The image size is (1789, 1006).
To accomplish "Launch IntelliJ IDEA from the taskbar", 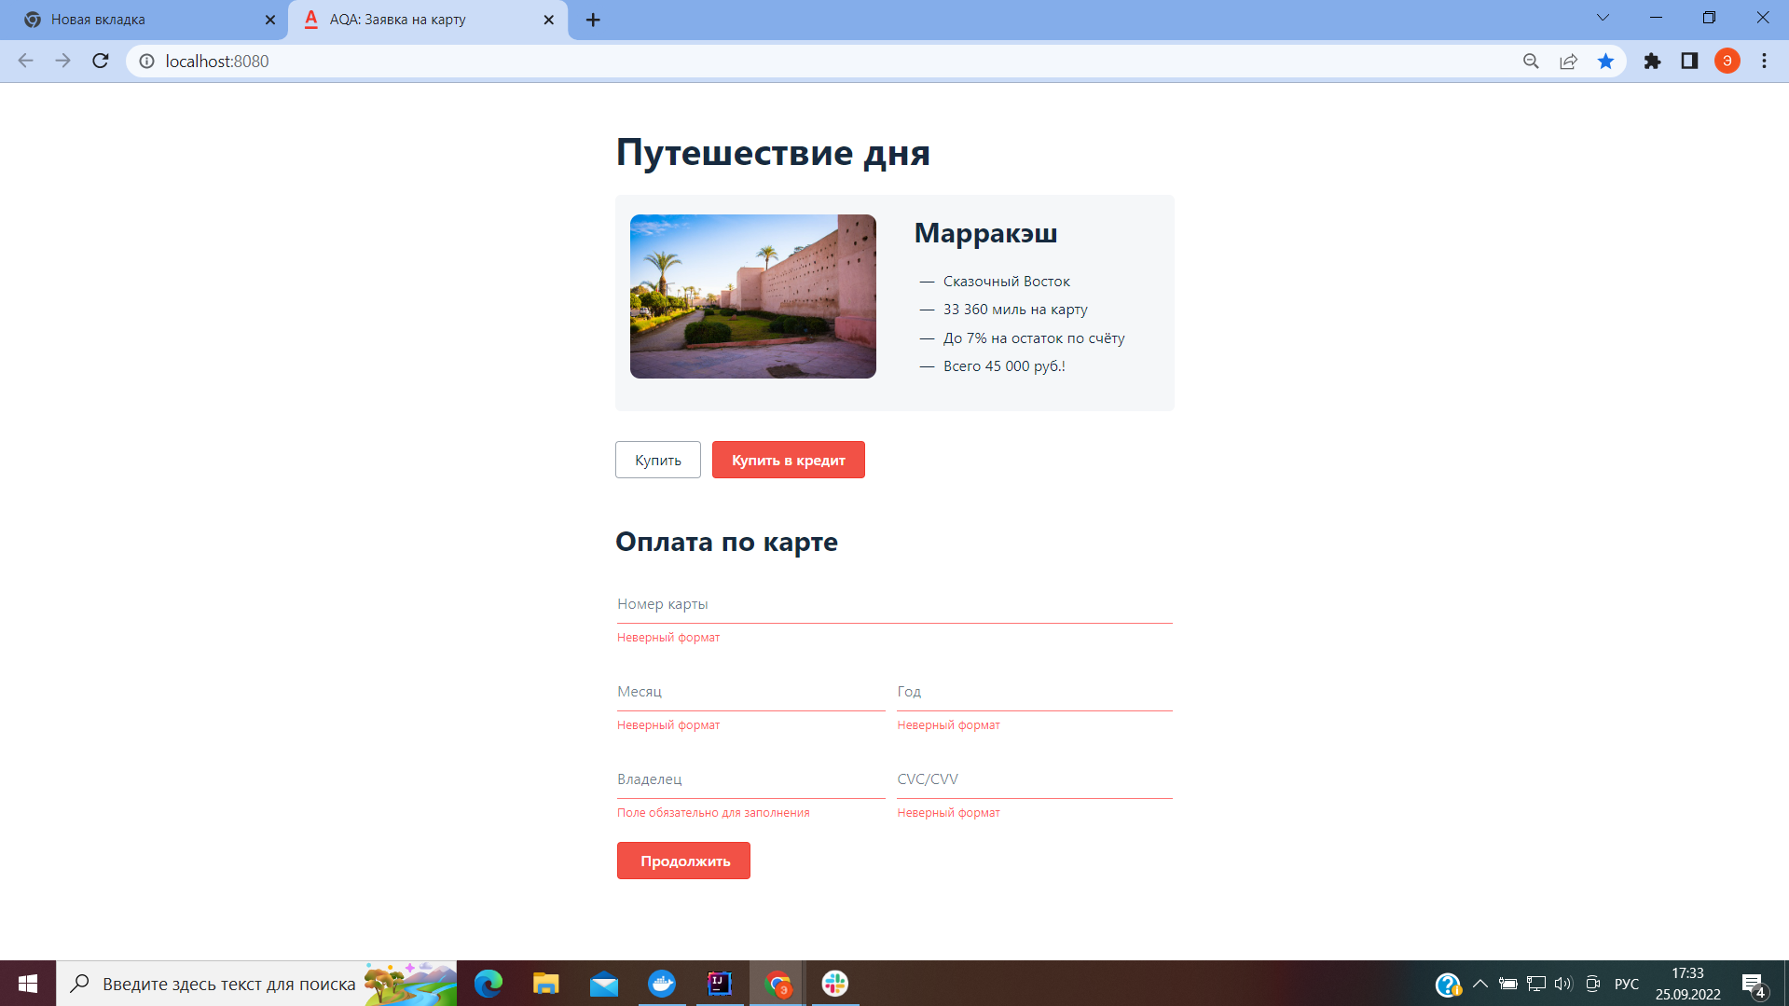I will tap(718, 984).
